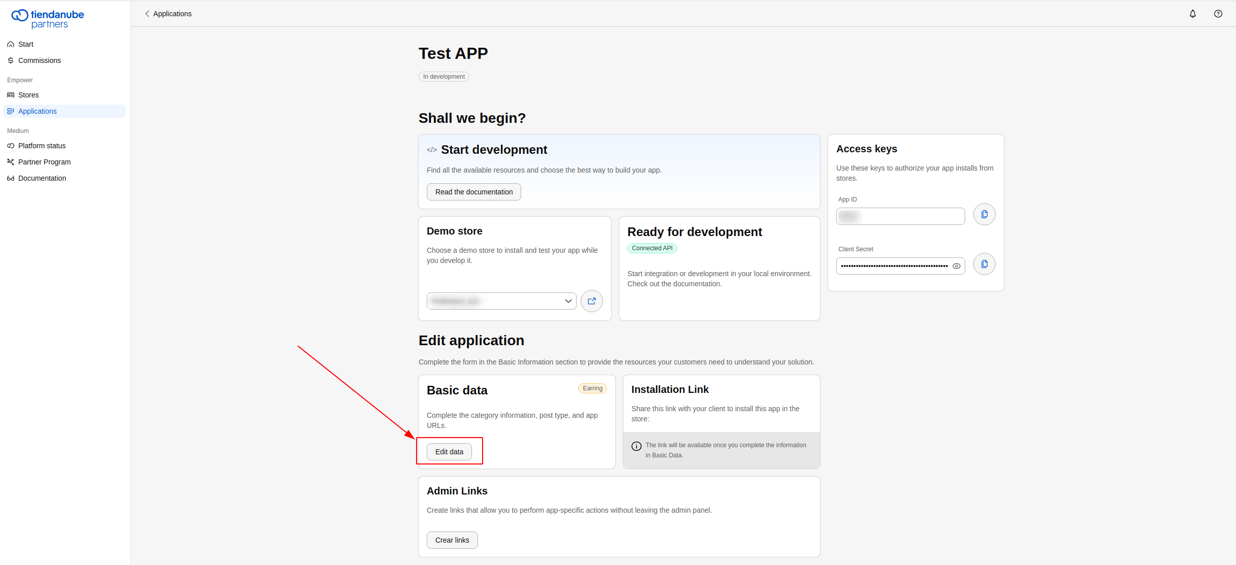
Task: Click the Partner Program icon
Action: [11, 161]
